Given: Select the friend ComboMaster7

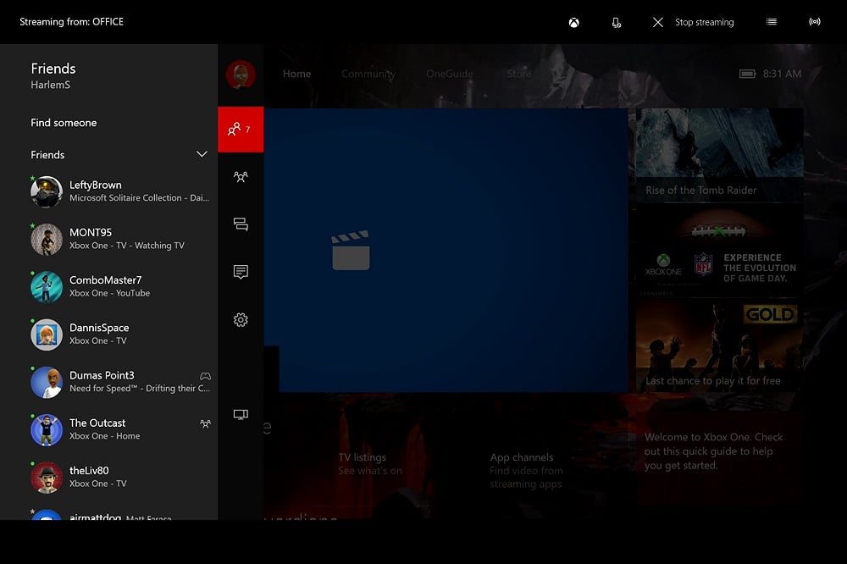Looking at the screenshot, I should coord(120,286).
